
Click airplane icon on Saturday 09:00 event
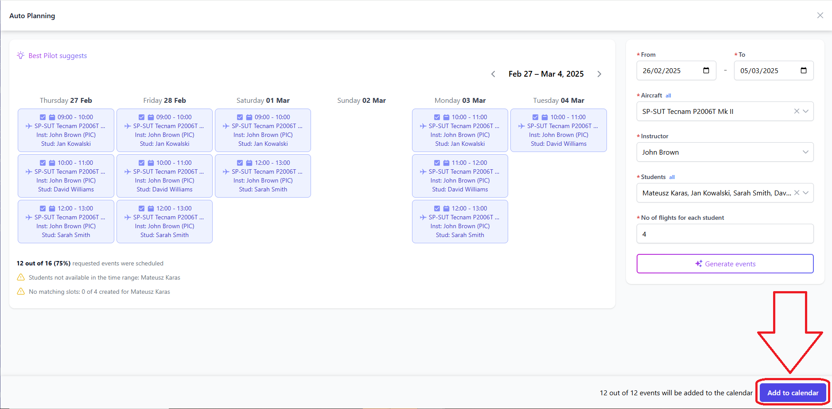(x=226, y=126)
